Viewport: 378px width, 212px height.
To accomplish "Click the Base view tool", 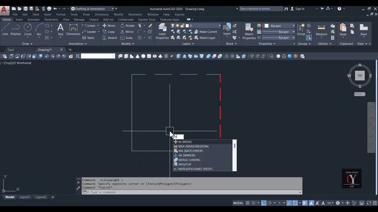I will pyautogui.click(x=364, y=29).
